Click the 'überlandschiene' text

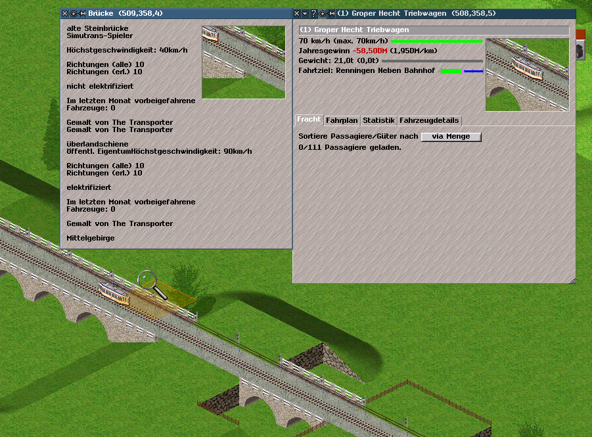[97, 144]
